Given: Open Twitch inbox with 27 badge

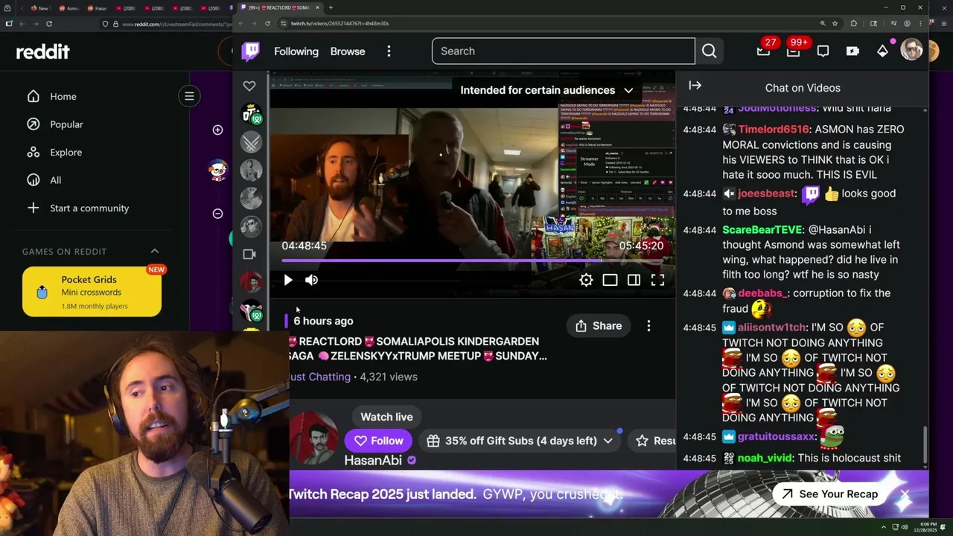Looking at the screenshot, I should [763, 51].
